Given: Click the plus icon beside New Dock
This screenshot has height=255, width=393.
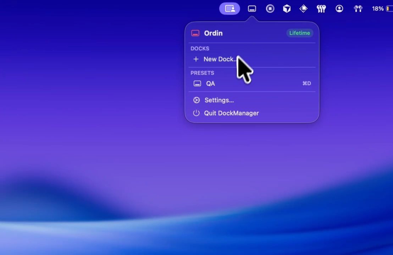Looking at the screenshot, I should (x=196, y=59).
